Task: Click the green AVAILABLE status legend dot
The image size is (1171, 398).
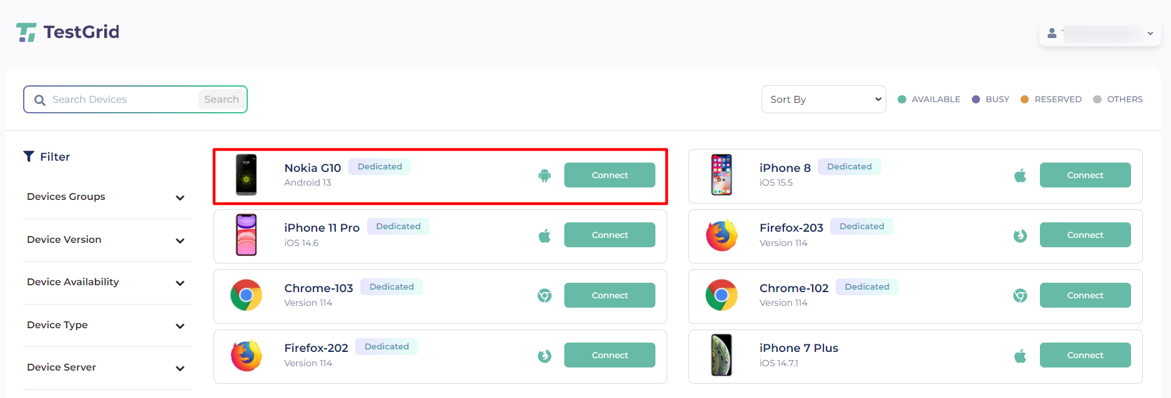Action: [901, 100]
